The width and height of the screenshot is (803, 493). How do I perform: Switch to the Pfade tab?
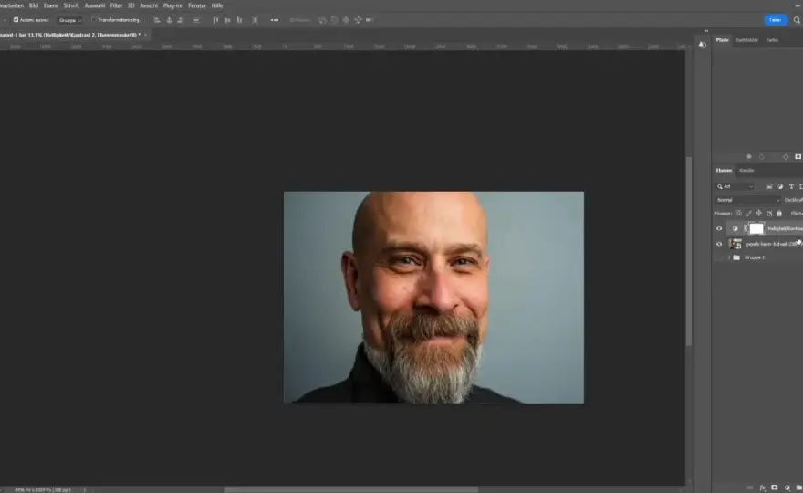pyautogui.click(x=722, y=40)
